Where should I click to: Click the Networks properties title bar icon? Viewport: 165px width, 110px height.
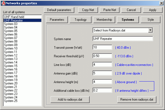3,3
